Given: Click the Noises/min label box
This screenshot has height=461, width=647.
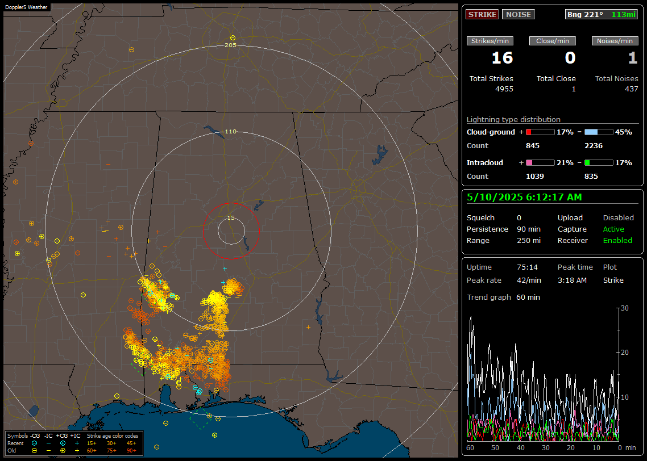Looking at the screenshot, I should (615, 41).
